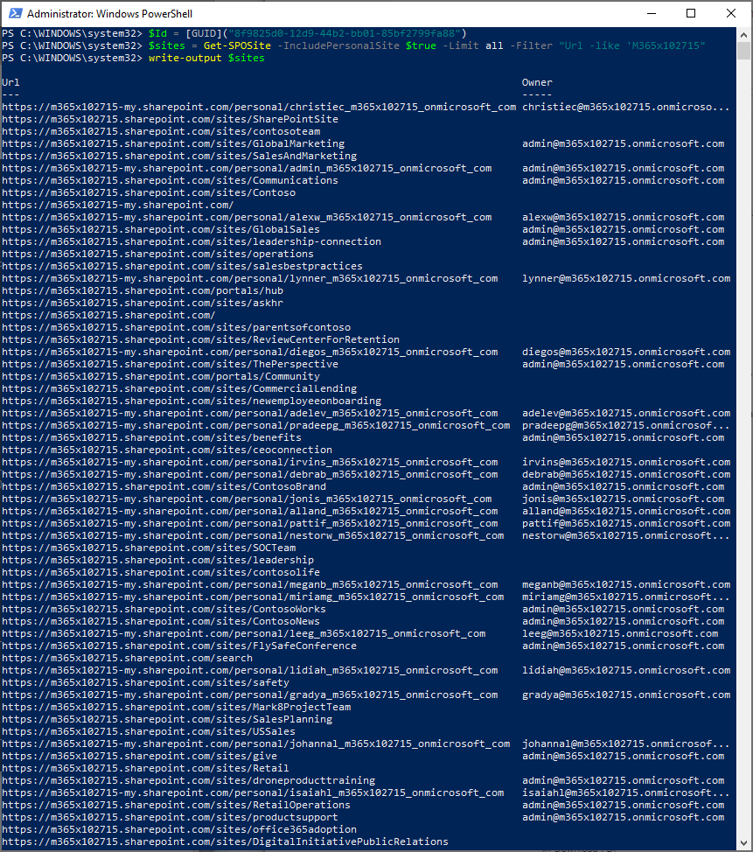The height and width of the screenshot is (852, 753).
Task: Click owner diegos@m365x102715.onmicrosoft.com
Action: tap(626, 353)
